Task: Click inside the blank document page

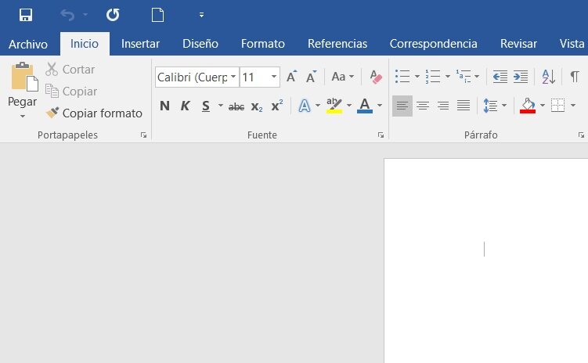Action: tap(486, 261)
